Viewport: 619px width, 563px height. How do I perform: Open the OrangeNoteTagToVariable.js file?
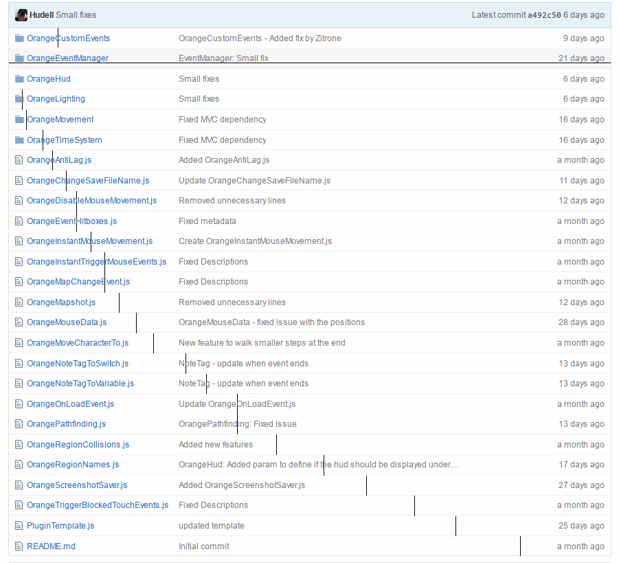click(80, 383)
